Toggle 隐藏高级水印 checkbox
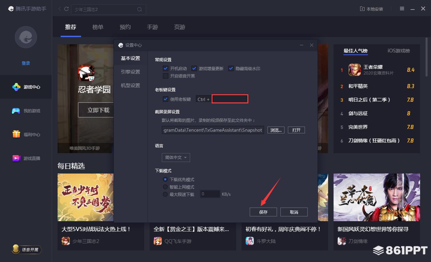The image size is (431, 262). tap(231, 68)
